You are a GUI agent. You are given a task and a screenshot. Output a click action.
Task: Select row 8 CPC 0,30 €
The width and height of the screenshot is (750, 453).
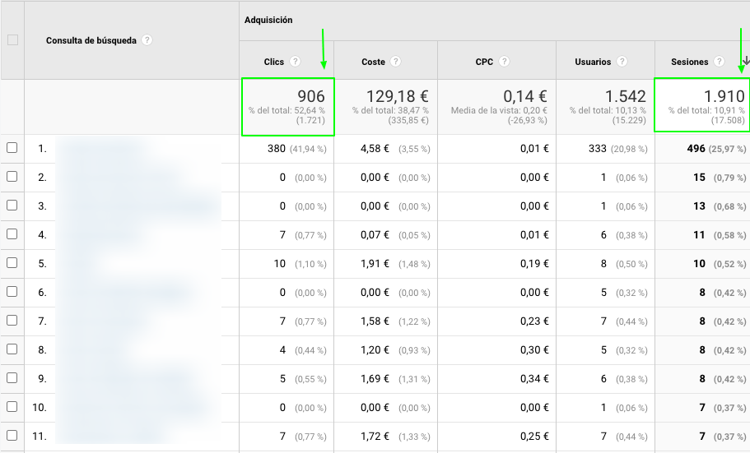pos(534,349)
